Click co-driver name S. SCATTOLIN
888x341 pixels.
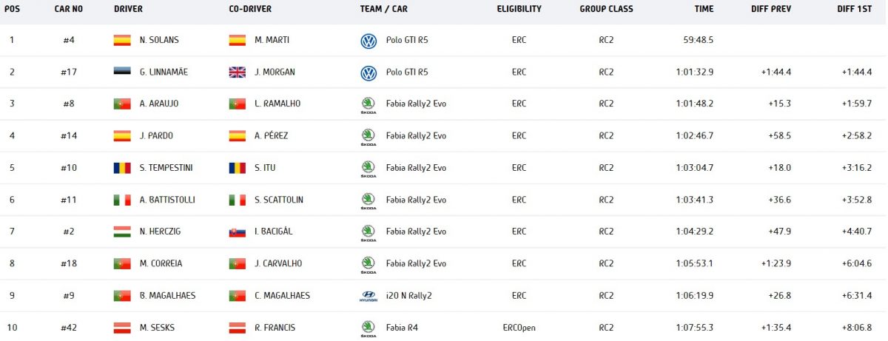pyautogui.click(x=278, y=200)
